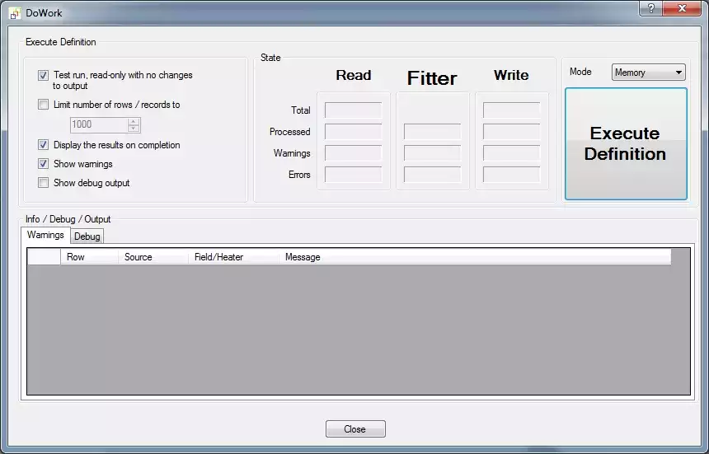The width and height of the screenshot is (709, 454).
Task: Toggle Display the results on completion
Action: pyautogui.click(x=43, y=145)
